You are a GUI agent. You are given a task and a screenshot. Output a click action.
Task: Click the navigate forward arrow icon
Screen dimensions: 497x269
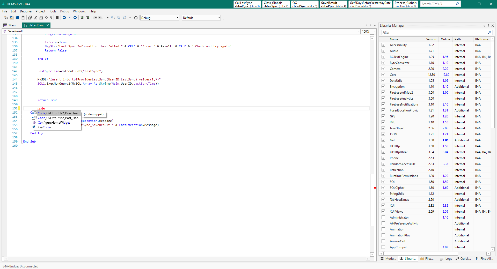click(x=75, y=18)
